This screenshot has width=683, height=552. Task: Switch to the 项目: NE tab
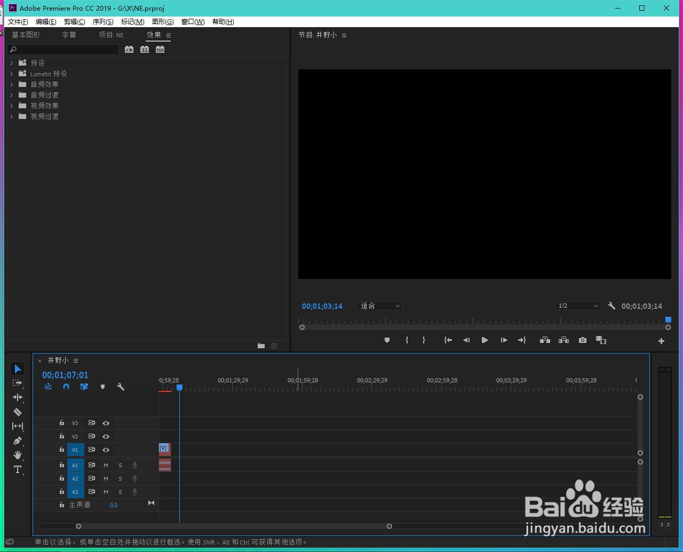111,35
